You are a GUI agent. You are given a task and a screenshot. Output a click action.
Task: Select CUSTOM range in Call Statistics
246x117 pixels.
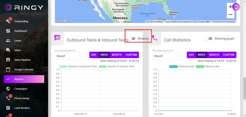click(229, 55)
